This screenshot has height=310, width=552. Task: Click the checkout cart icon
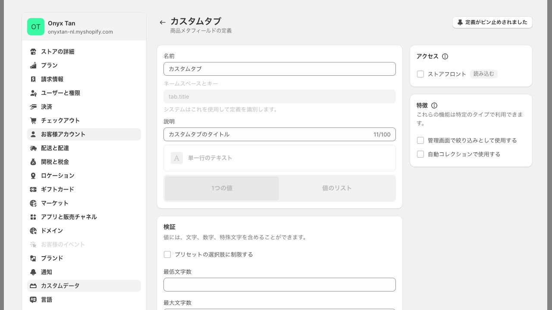point(33,121)
